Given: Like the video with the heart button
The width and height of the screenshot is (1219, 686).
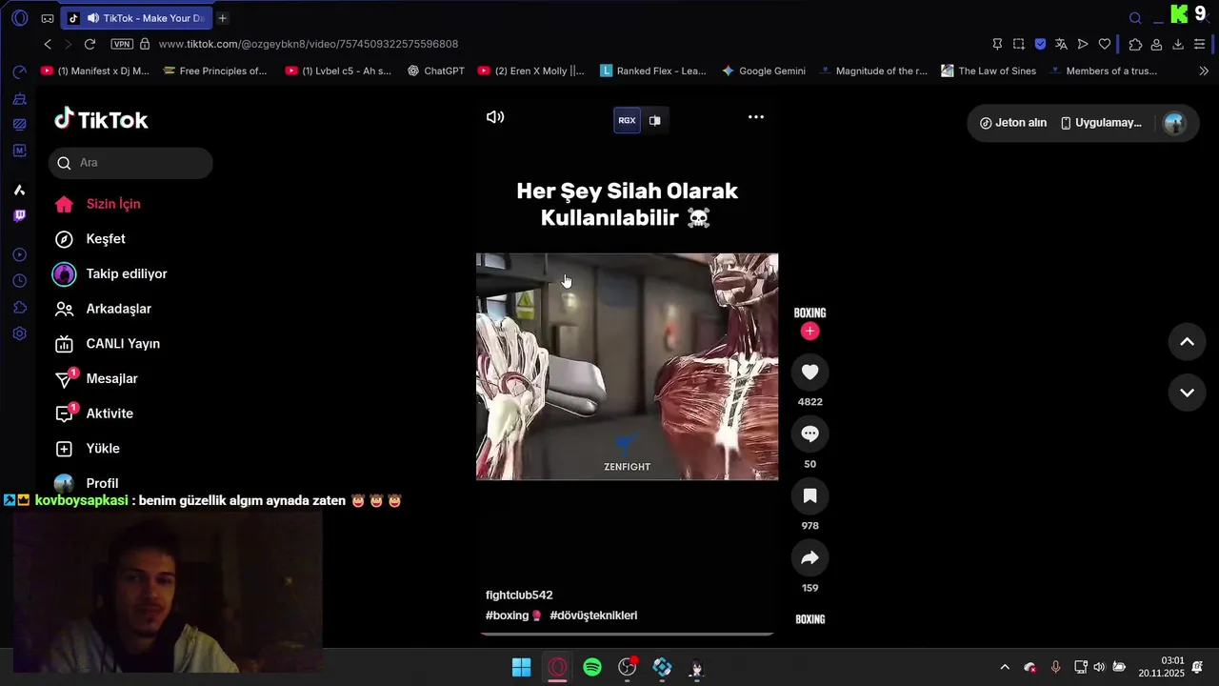Looking at the screenshot, I should [809, 372].
